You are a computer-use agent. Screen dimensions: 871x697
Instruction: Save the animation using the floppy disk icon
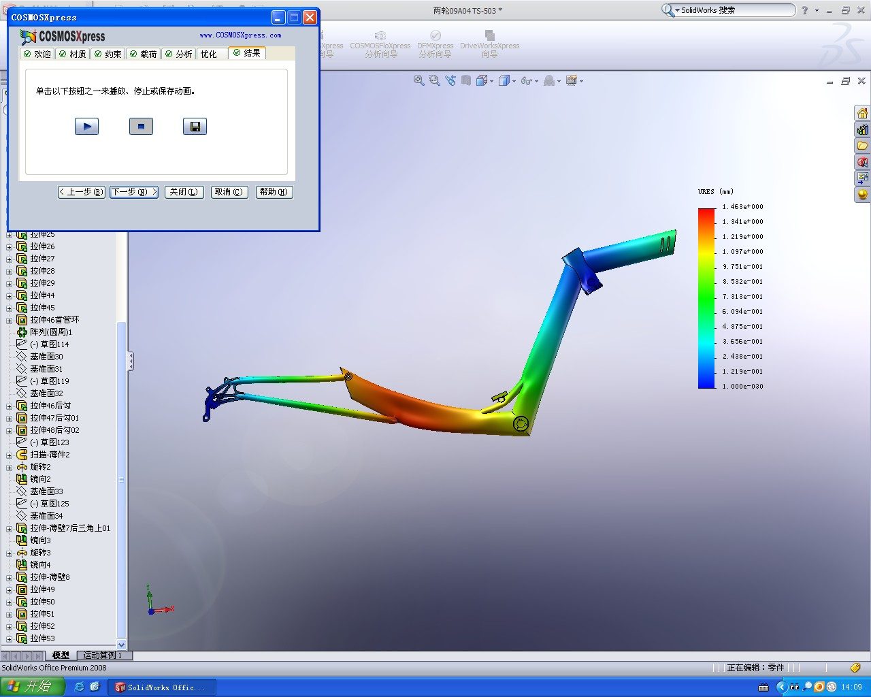click(195, 127)
